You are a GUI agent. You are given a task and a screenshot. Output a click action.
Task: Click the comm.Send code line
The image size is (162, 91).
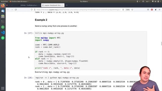pyautogui.click(x=56, y=56)
